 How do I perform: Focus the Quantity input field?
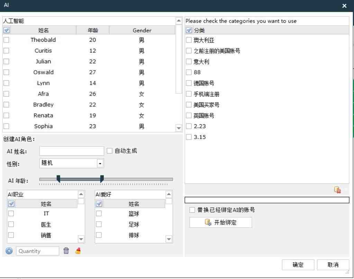pos(38,251)
